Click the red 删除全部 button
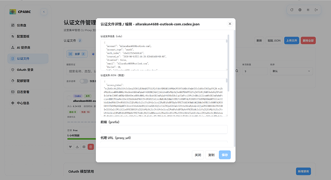 [x=308, y=41]
